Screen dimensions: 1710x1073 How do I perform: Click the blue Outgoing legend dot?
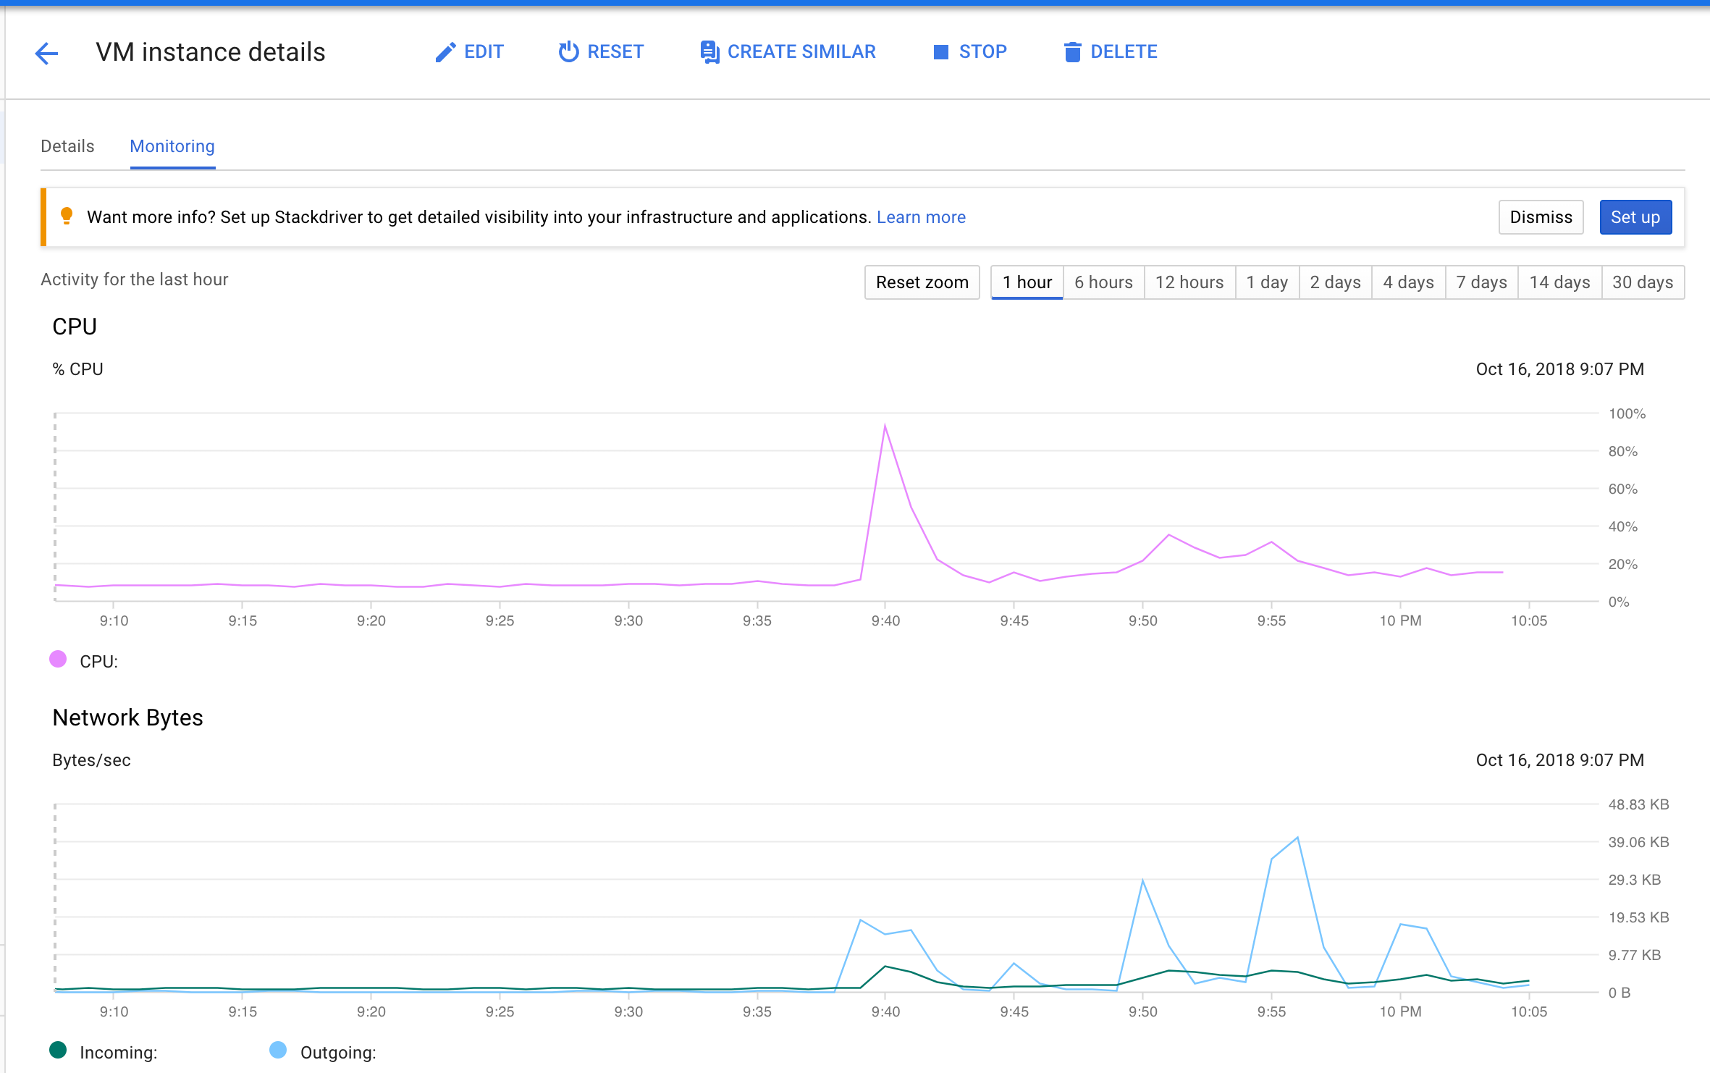click(278, 1050)
